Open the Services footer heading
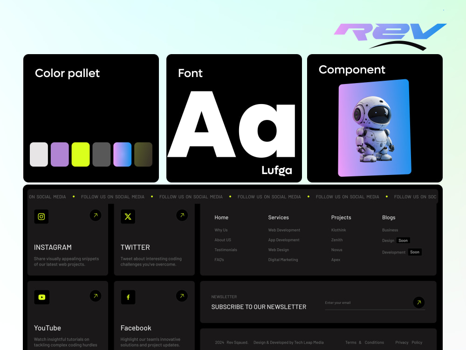Image resolution: width=466 pixels, height=350 pixels. coord(279,217)
